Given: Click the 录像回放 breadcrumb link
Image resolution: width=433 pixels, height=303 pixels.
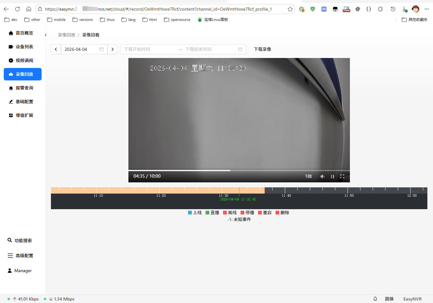Looking at the screenshot, I should click(x=67, y=35).
